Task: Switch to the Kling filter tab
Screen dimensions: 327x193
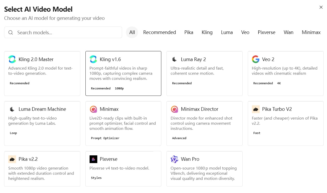Action: (207, 32)
